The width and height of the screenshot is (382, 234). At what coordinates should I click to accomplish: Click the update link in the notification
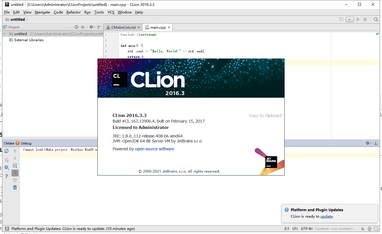(326, 216)
